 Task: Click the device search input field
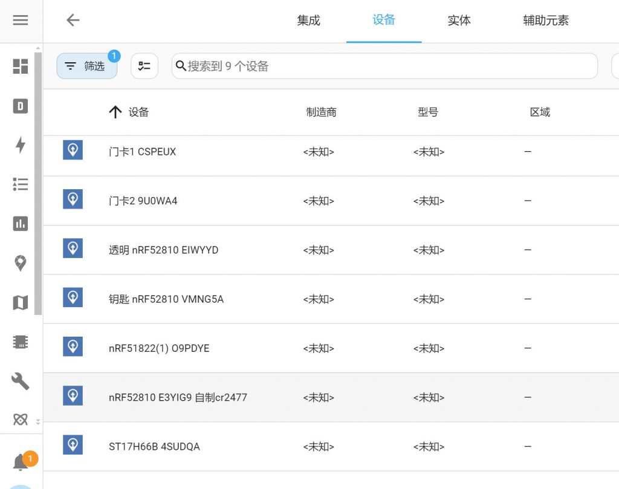(x=387, y=66)
